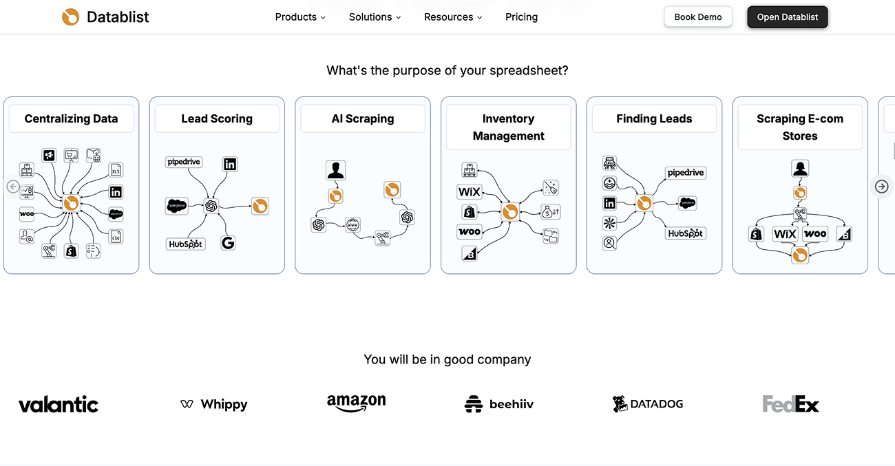Click the WooCommerce icon in Centralizing Data
The height and width of the screenshot is (466, 895).
coord(27,214)
